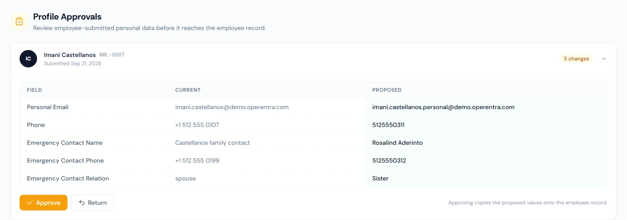Click the note about approving copying values

click(x=528, y=203)
